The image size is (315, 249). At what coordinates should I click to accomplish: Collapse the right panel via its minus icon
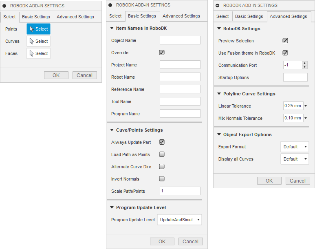point(218,6)
